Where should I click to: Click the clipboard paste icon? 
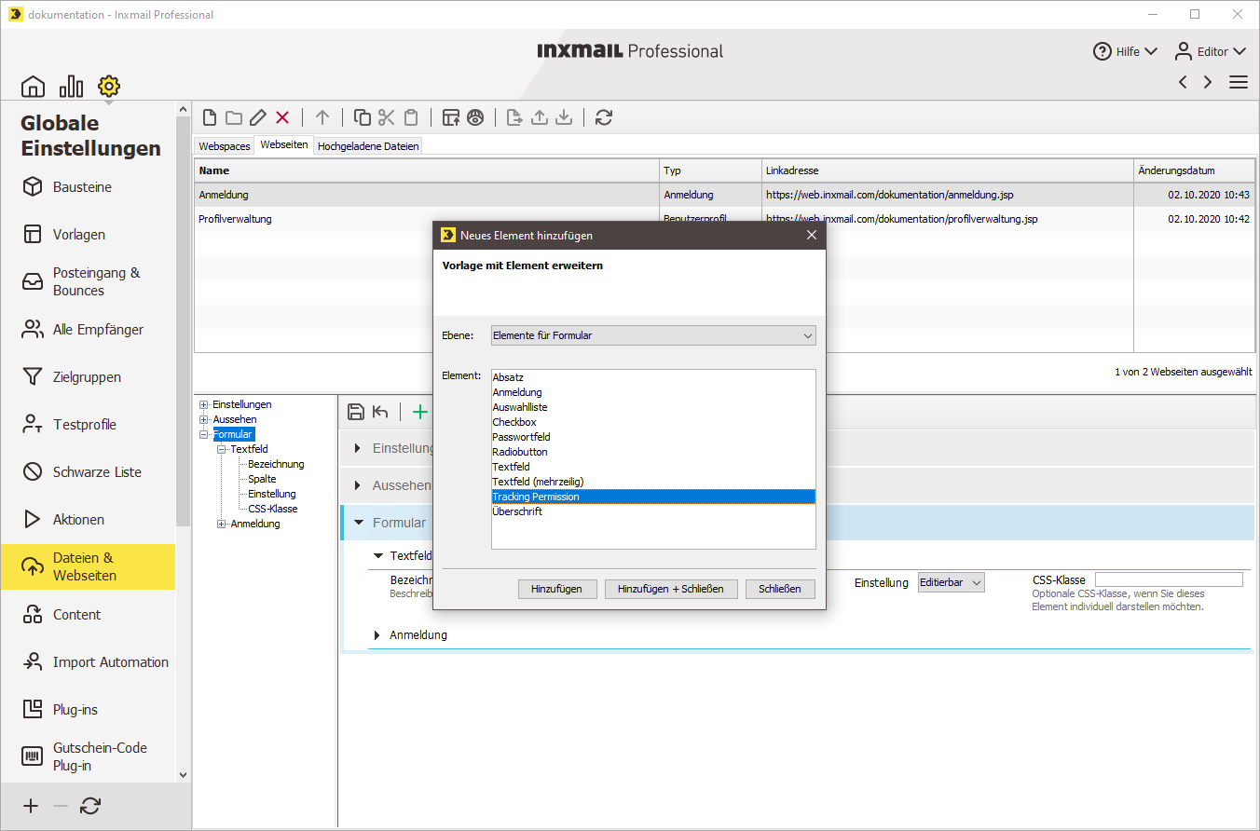[x=411, y=117]
